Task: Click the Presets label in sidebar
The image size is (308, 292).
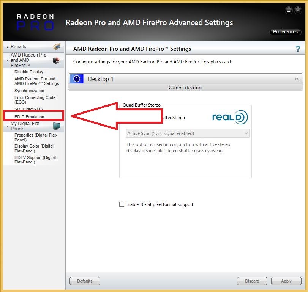Action: click(x=18, y=47)
